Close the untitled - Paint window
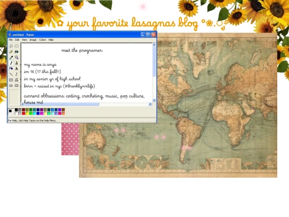The image size is (289, 217). coord(154,35)
